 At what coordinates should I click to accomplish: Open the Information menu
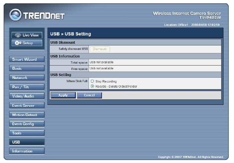[27, 151]
